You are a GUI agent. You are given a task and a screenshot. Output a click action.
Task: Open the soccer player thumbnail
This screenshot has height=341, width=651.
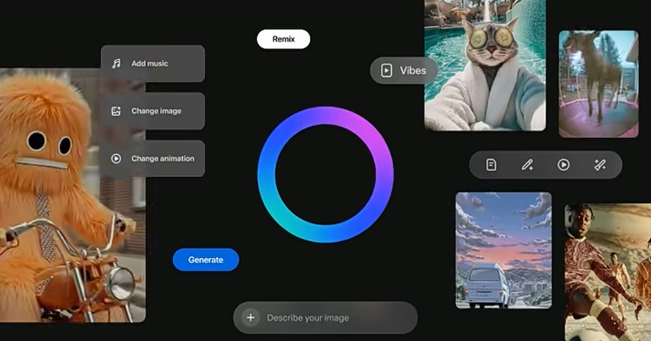pos(608,272)
